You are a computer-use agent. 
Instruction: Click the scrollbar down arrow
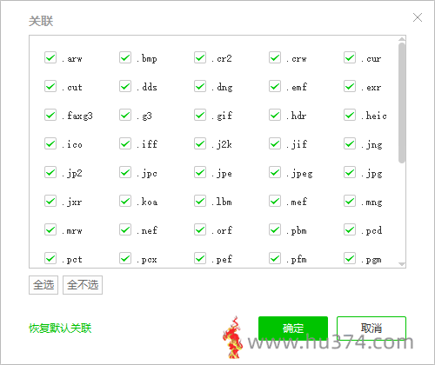click(402, 264)
